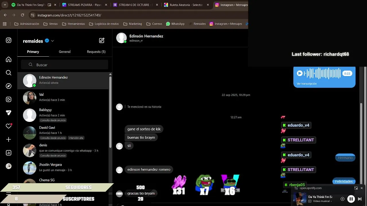Open the bookmarks apps grid icon

[5, 24]
